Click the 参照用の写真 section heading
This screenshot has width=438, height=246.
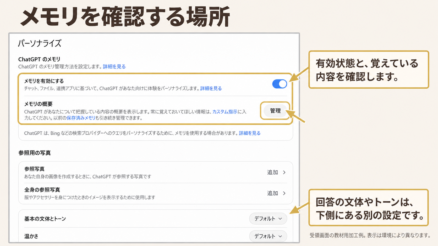coord(35,153)
